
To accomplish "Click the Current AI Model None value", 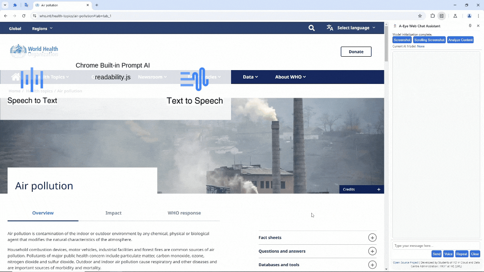I will (421, 46).
